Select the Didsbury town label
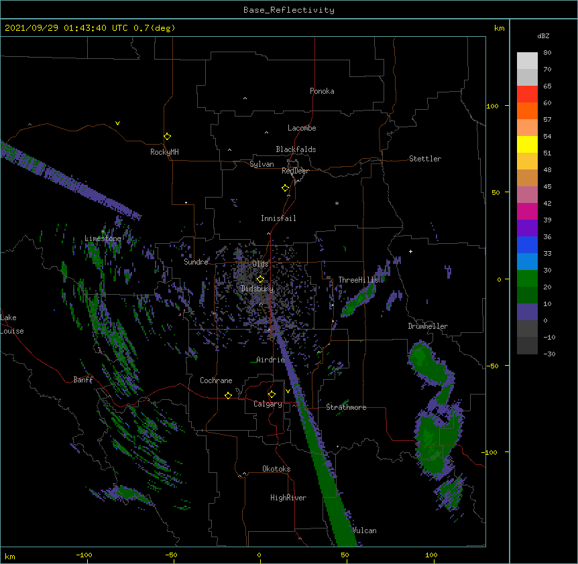This screenshot has height=564, width=578. [x=257, y=289]
